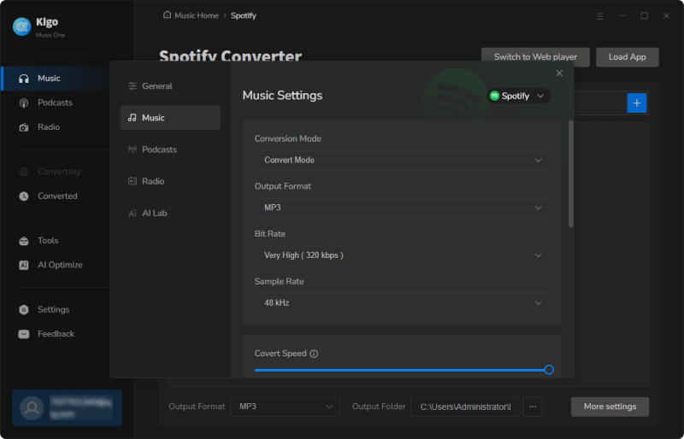Viewport: 684px width, 439px height.
Task: Open AI Optimize in sidebar
Action: pos(56,265)
